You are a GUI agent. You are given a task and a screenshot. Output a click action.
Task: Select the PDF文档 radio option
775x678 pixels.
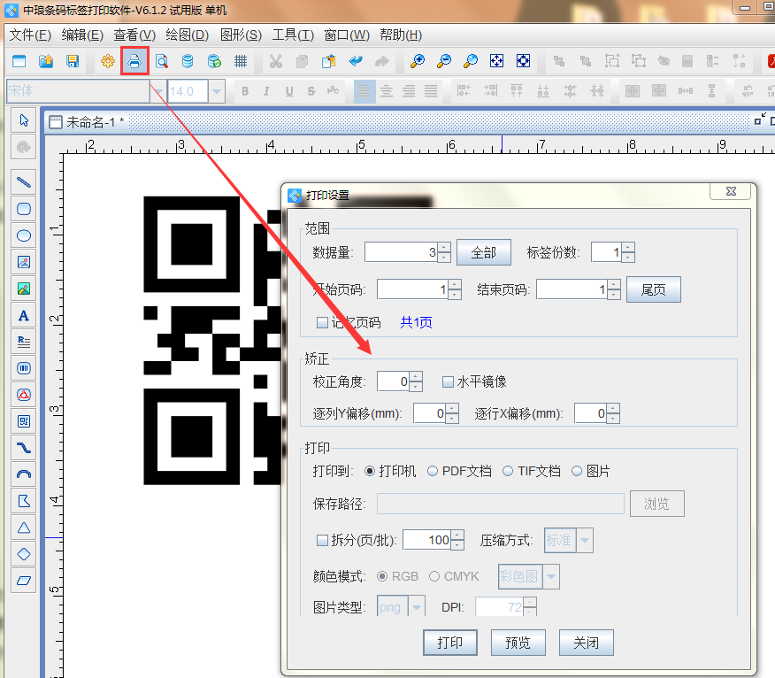(x=433, y=472)
